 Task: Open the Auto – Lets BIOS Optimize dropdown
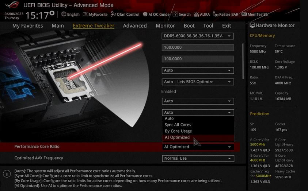[198, 82]
